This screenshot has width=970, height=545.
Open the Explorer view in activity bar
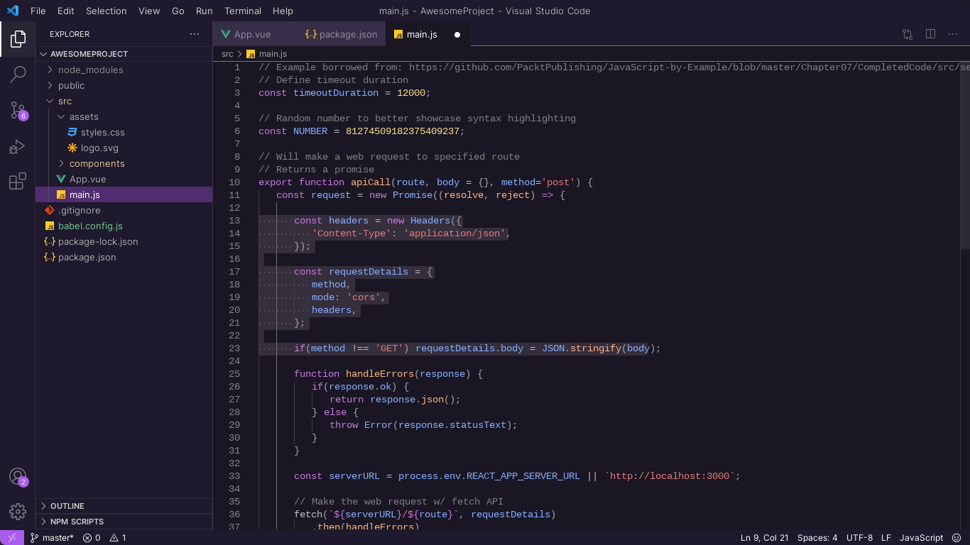18,38
